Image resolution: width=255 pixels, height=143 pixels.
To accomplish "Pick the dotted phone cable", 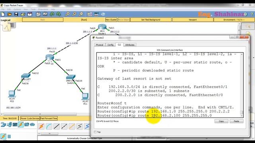I will (79, 126).
